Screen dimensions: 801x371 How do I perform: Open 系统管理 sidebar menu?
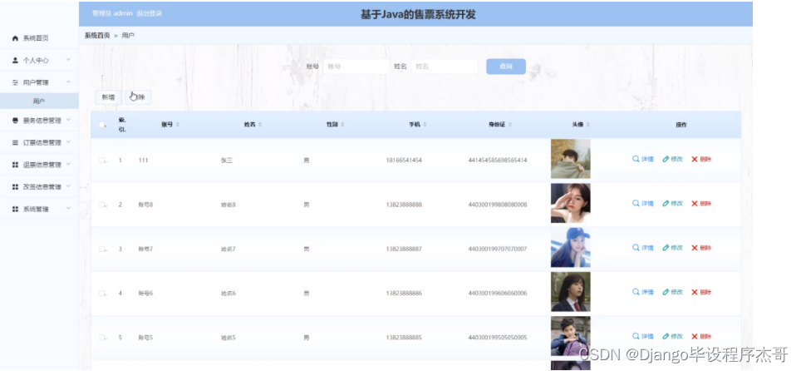tap(39, 210)
